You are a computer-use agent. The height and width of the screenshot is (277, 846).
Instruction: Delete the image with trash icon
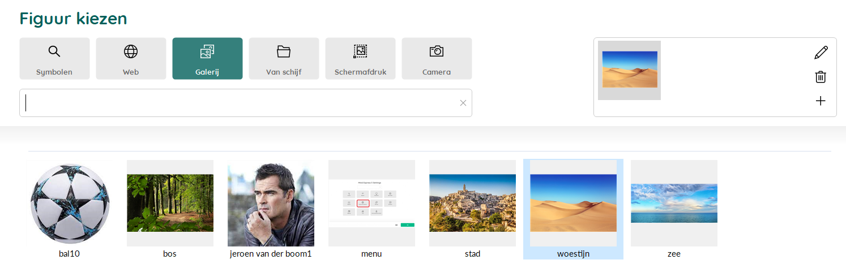coord(821,77)
